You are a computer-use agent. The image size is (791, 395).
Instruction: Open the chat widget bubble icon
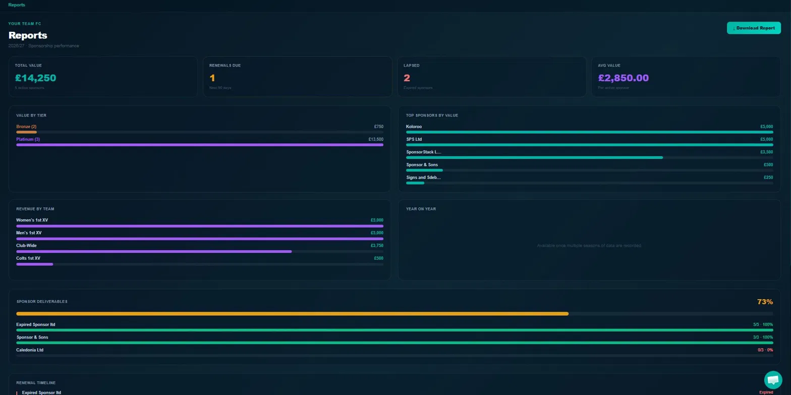tap(772, 379)
